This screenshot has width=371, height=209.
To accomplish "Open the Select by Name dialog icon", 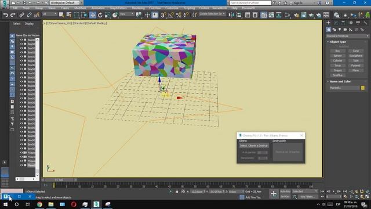I will 69,15.
